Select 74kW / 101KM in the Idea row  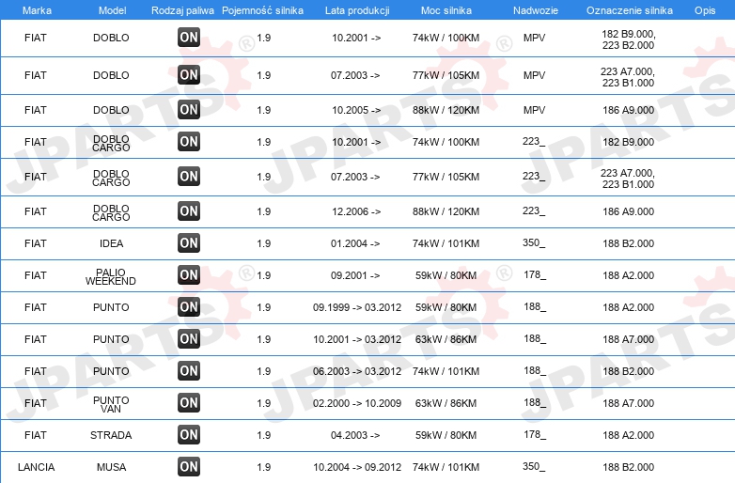click(x=446, y=243)
